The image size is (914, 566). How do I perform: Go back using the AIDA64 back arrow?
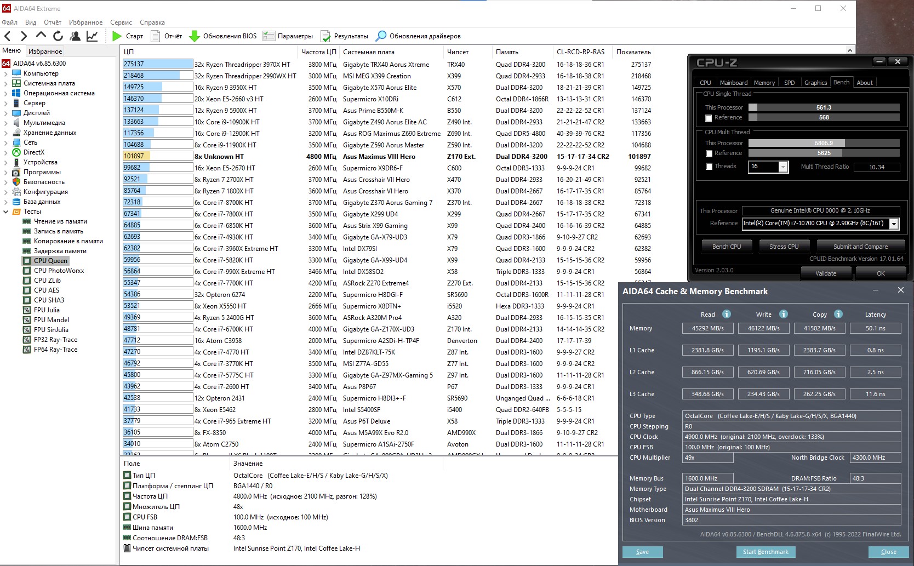8,36
